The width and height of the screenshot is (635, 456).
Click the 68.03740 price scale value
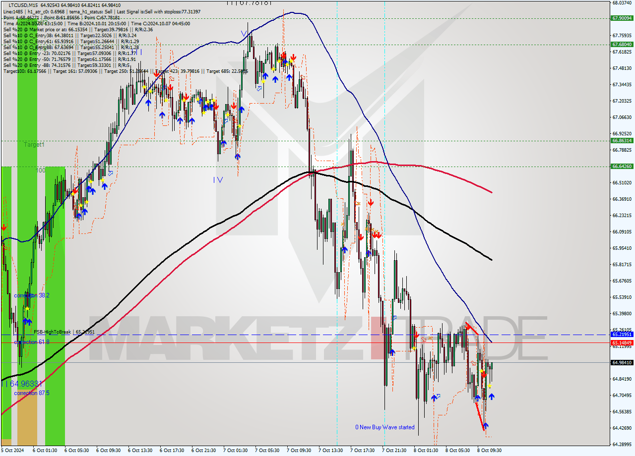click(x=622, y=2)
